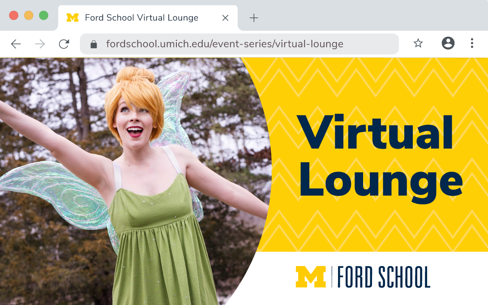Open a new tab with the plus icon
This screenshot has width=488, height=305.
[254, 18]
